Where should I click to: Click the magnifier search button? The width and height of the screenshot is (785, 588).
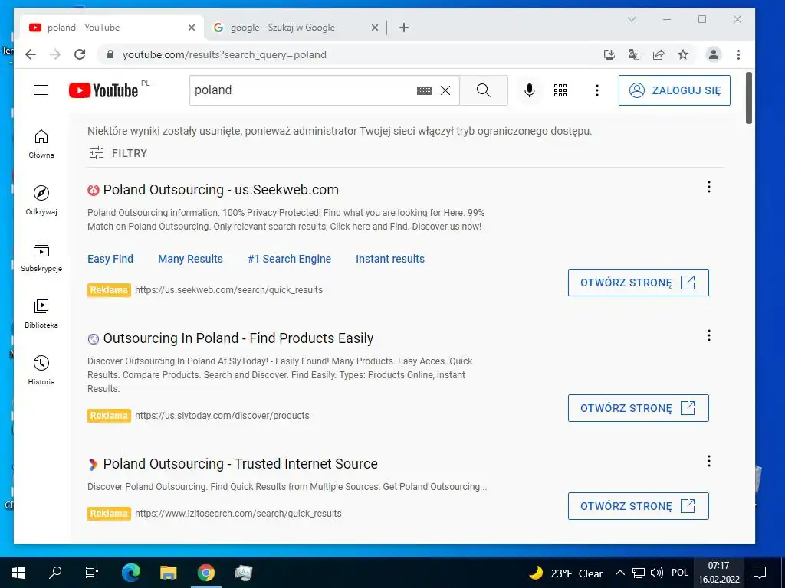tap(484, 90)
